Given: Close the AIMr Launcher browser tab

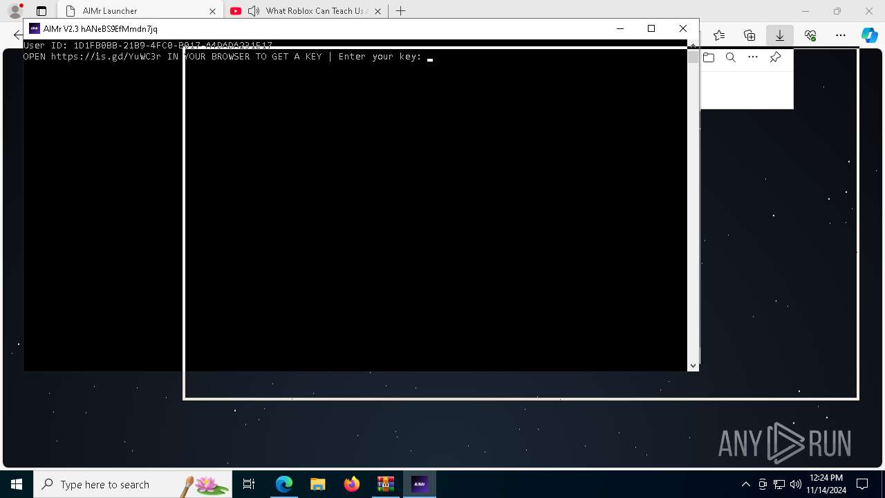Looking at the screenshot, I should pyautogui.click(x=212, y=11).
